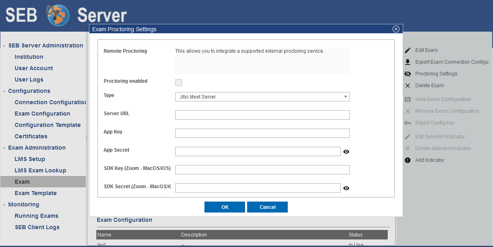This screenshot has width=493, height=247.
Task: Open the Type dropdown for proctoring service
Action: (x=262, y=97)
